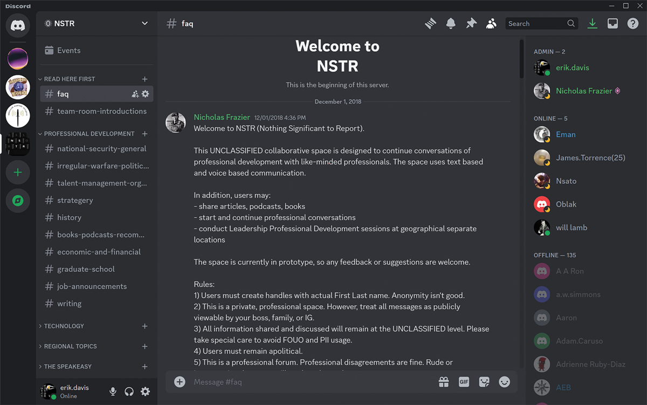Open Discord home direct messages icon

pyautogui.click(x=18, y=25)
